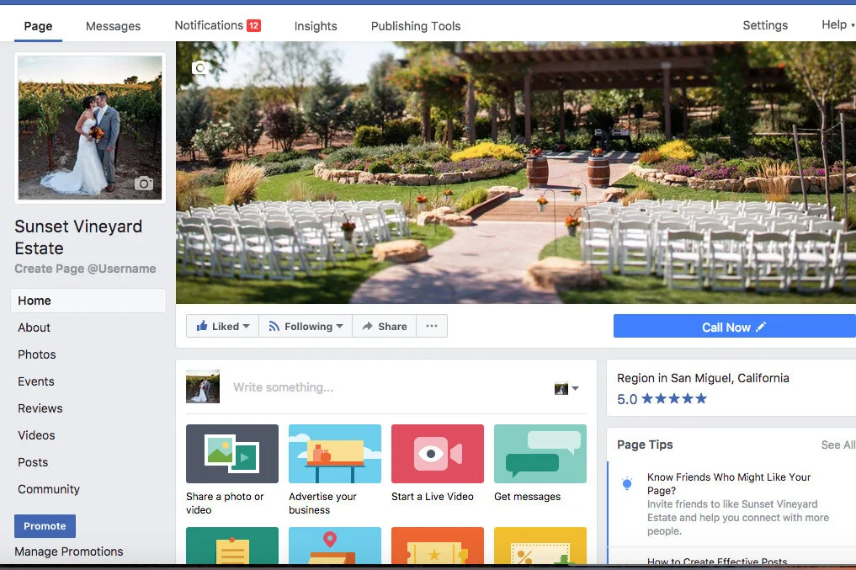The height and width of the screenshot is (570, 856).
Task: Click the Page Tips heading
Action: 645,445
